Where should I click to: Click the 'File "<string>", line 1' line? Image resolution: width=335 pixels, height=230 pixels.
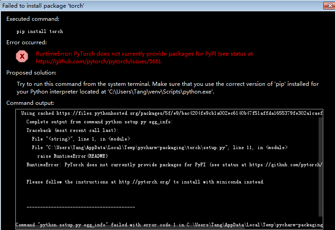81,139
